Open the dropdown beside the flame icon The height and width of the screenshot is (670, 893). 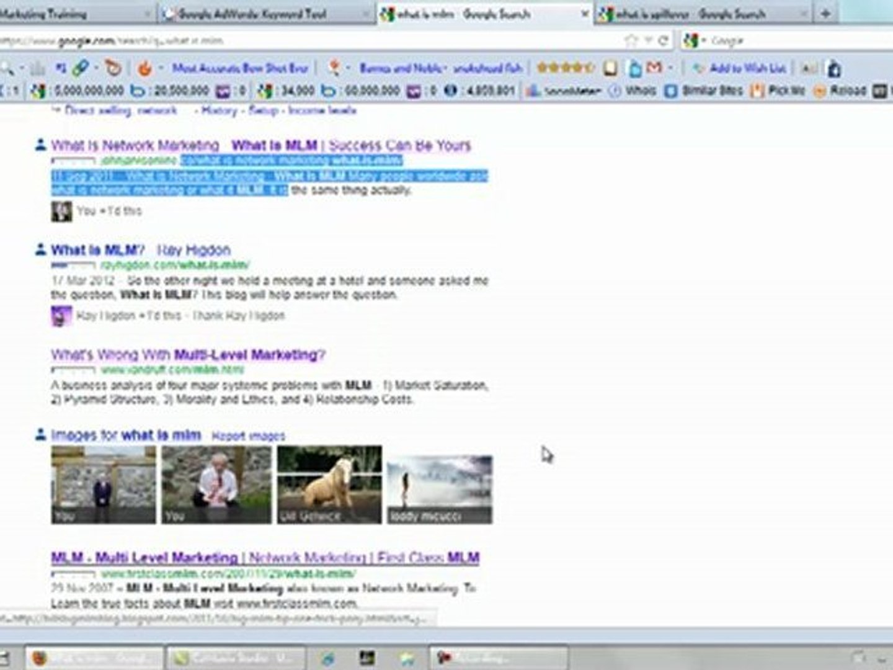[161, 68]
